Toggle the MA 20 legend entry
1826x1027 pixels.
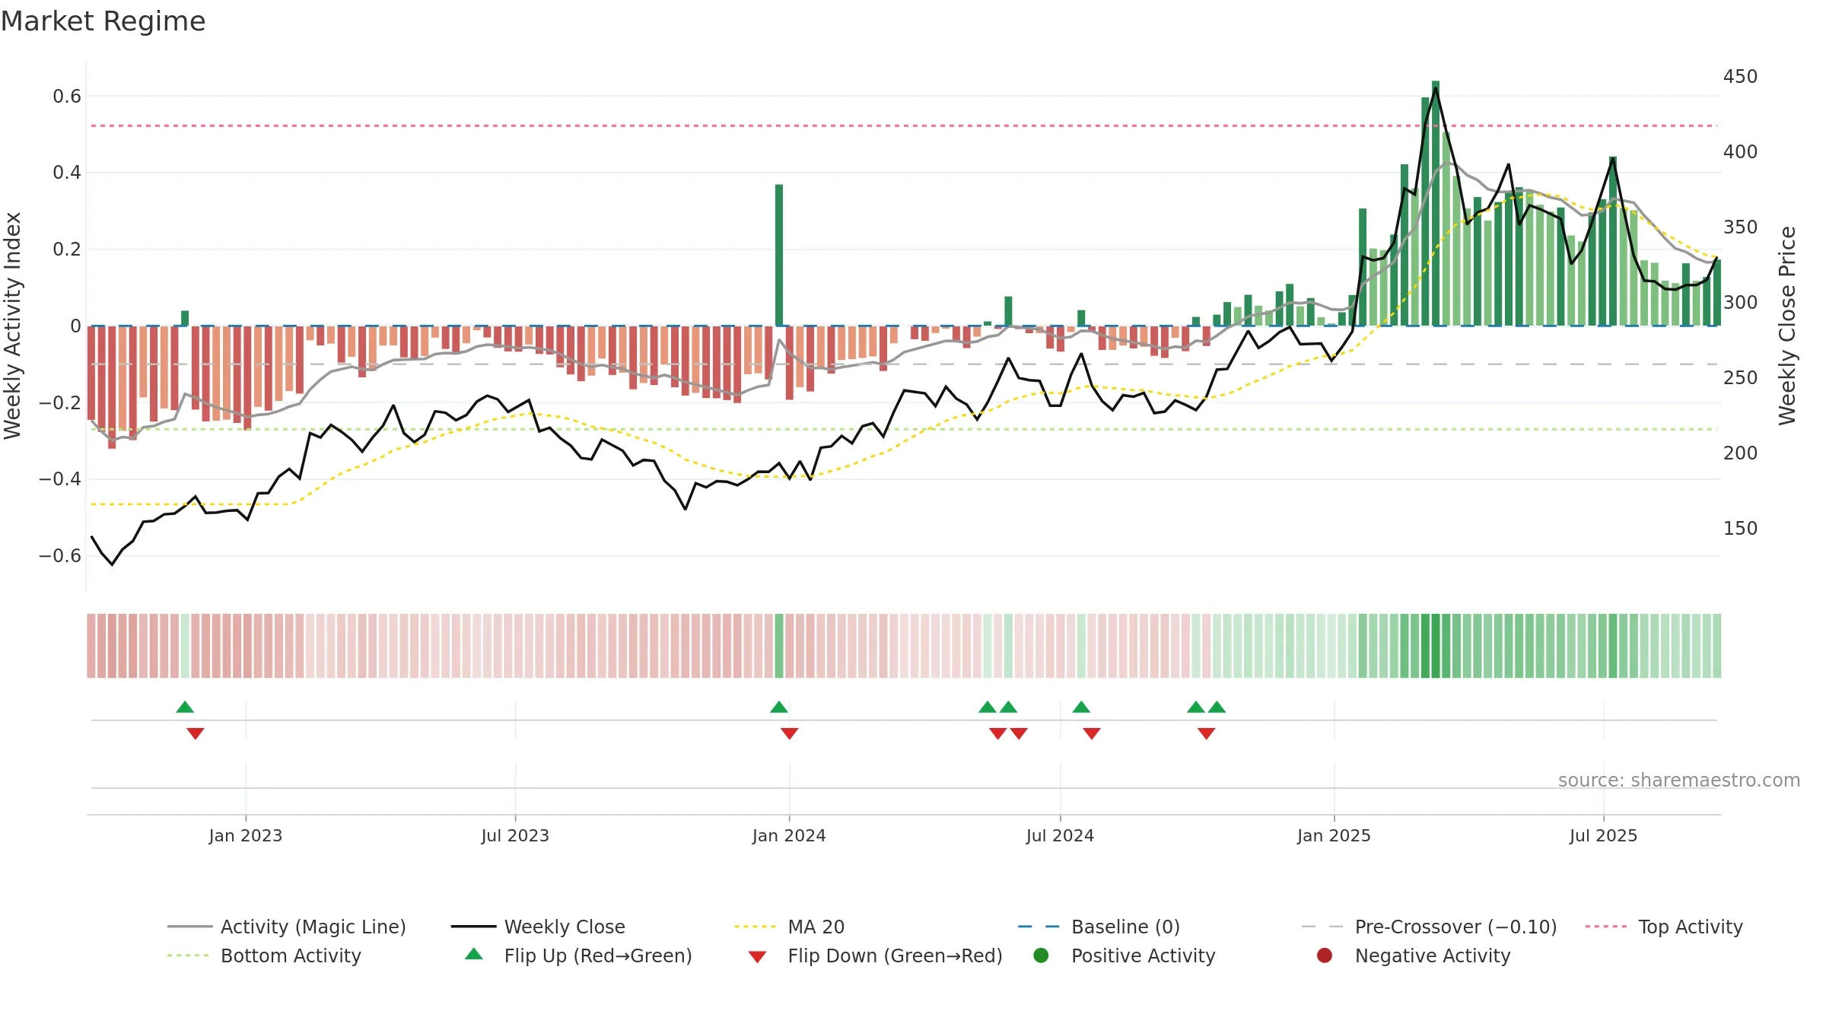(789, 927)
